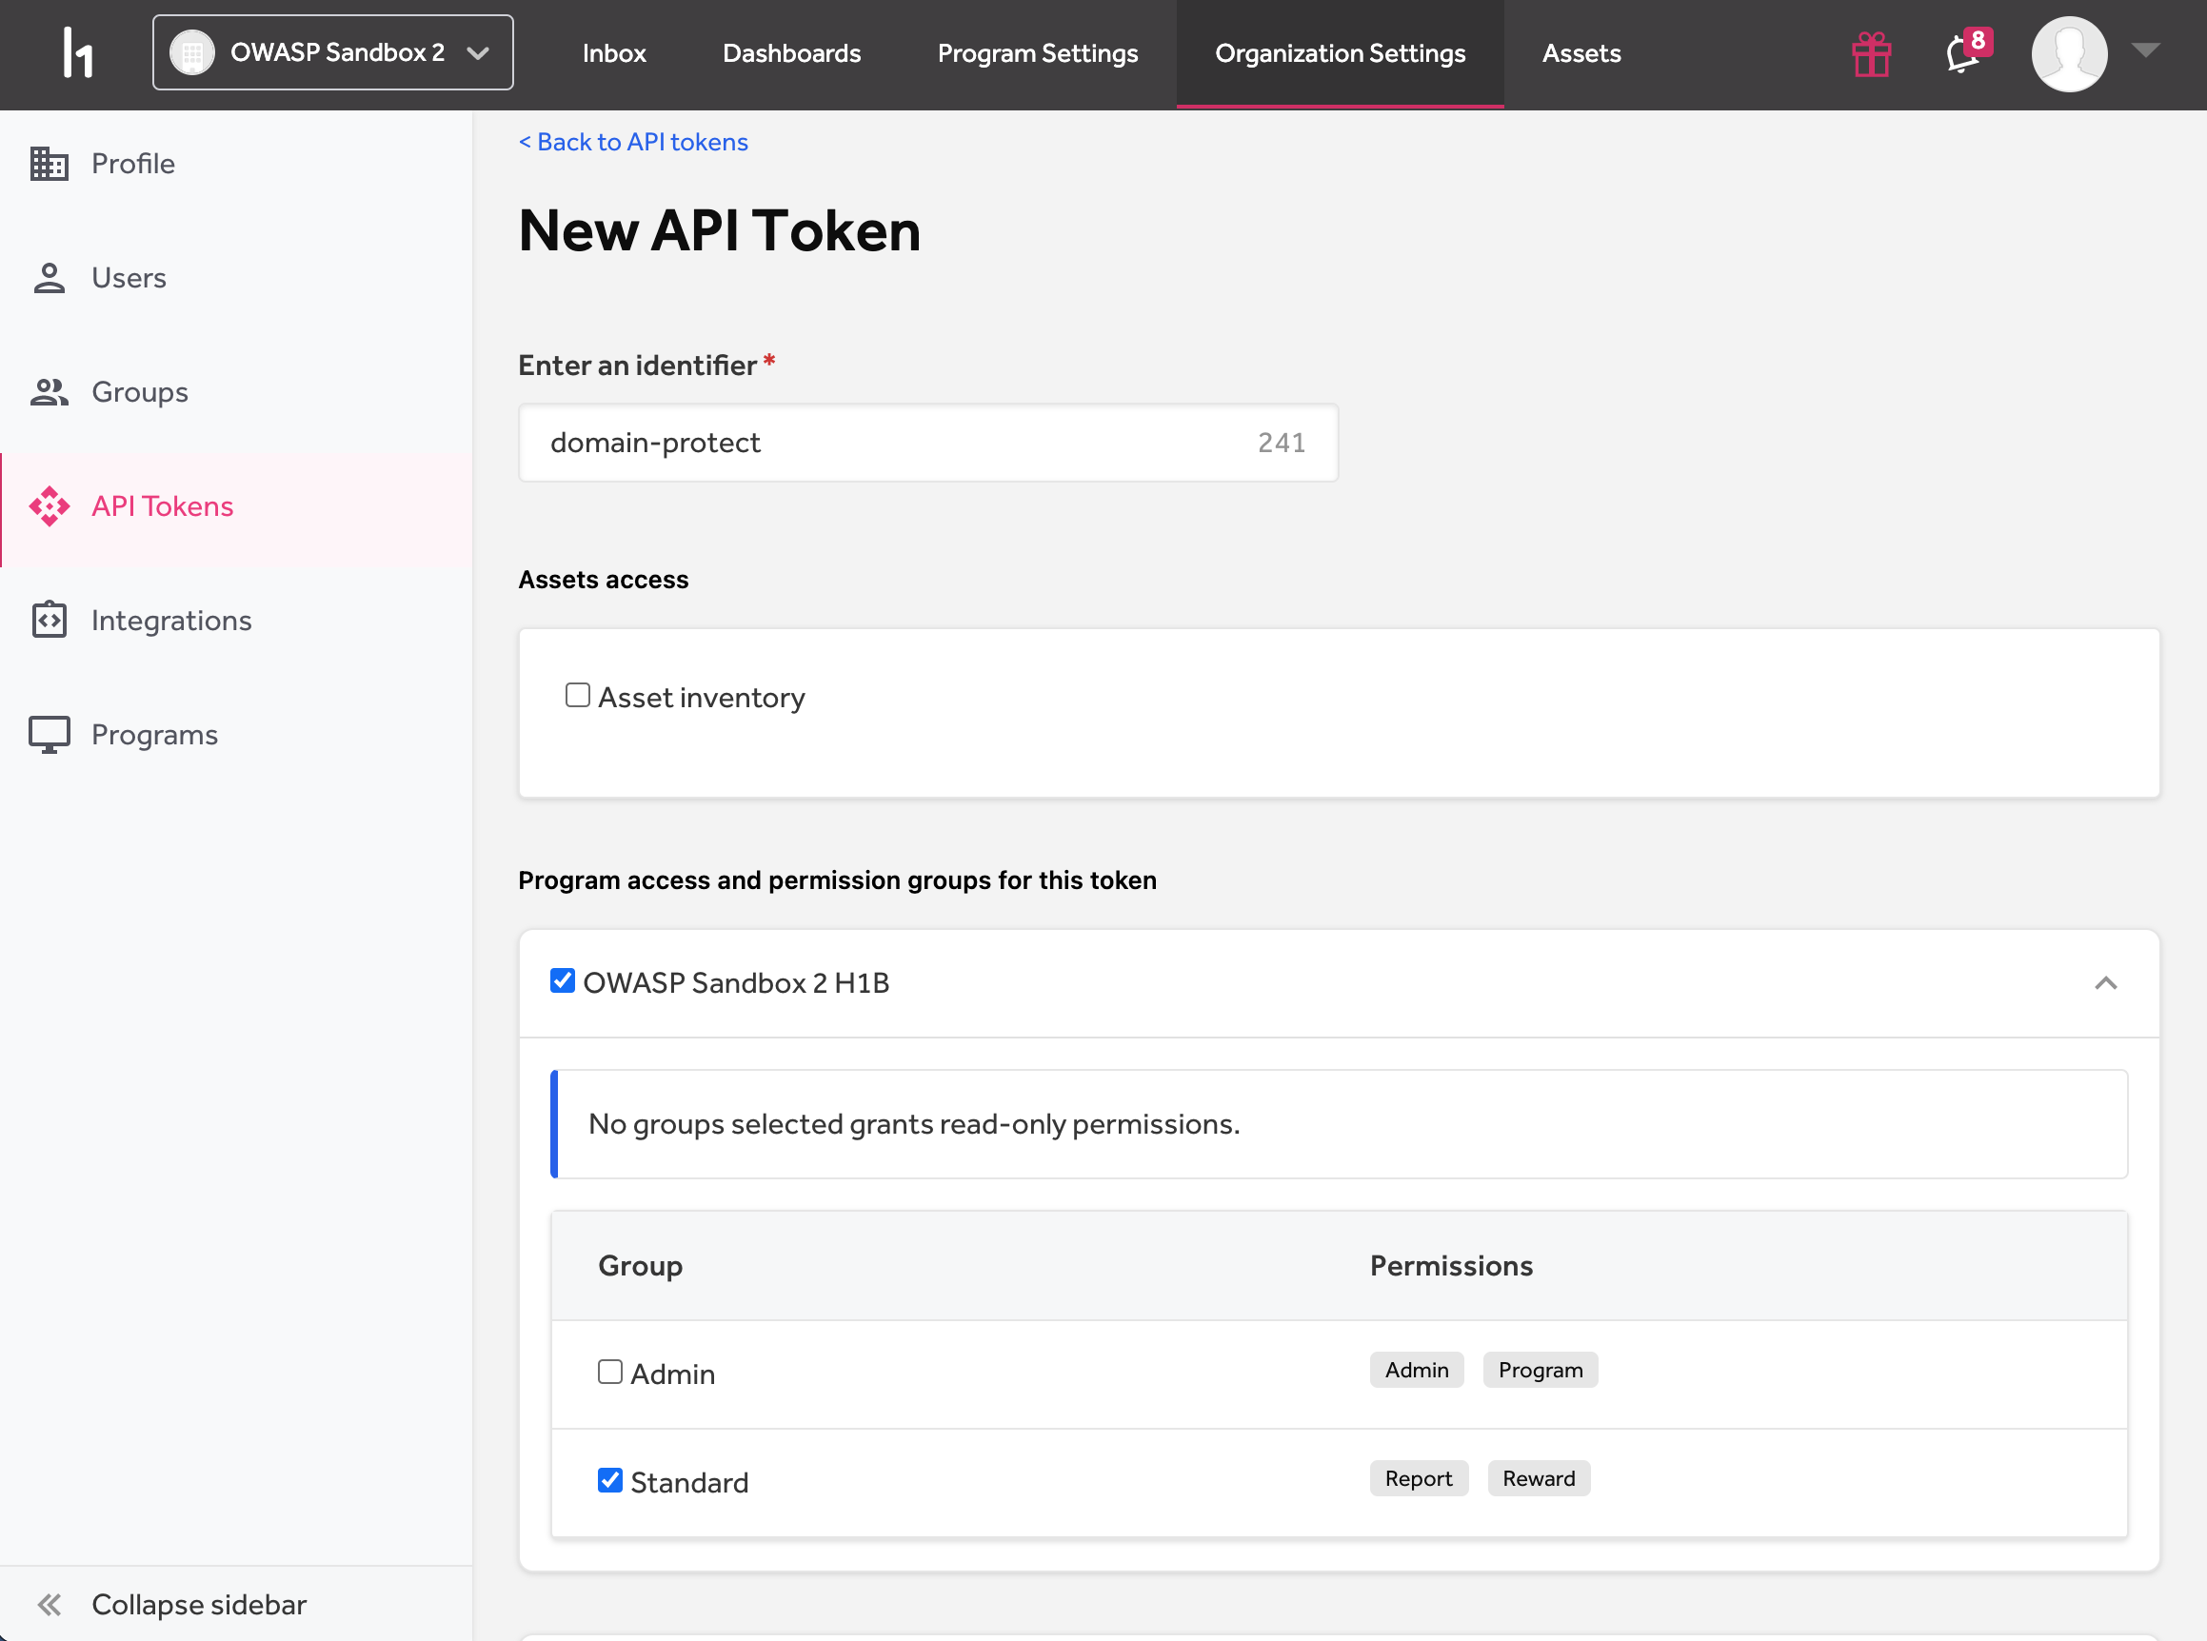Open the Dashboards tab
This screenshot has width=2207, height=1641.
[x=791, y=53]
